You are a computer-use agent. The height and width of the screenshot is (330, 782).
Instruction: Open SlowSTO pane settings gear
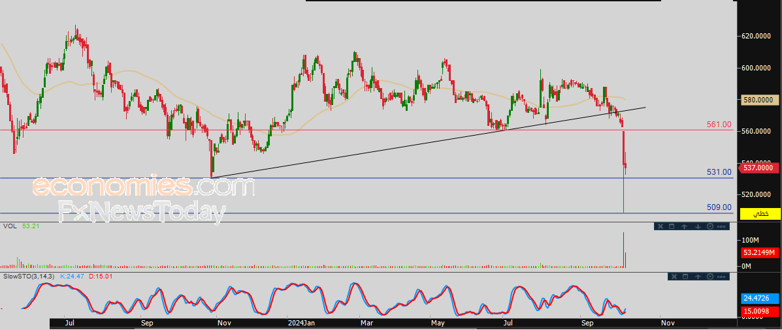710,277
